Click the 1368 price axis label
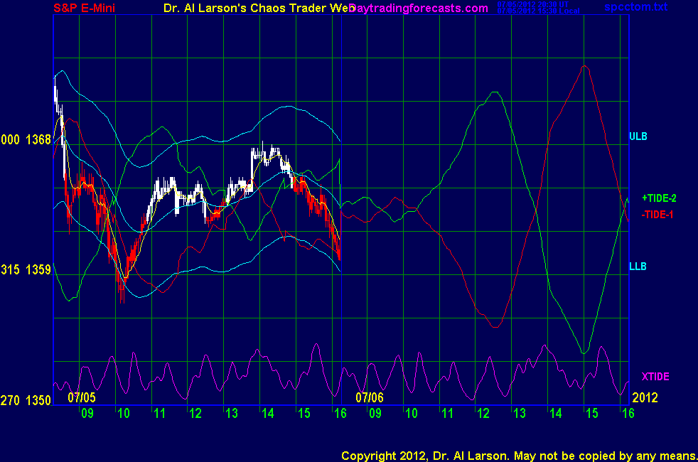698x462 pixels. click(x=38, y=140)
